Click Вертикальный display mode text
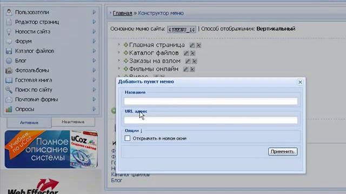 click(276, 29)
